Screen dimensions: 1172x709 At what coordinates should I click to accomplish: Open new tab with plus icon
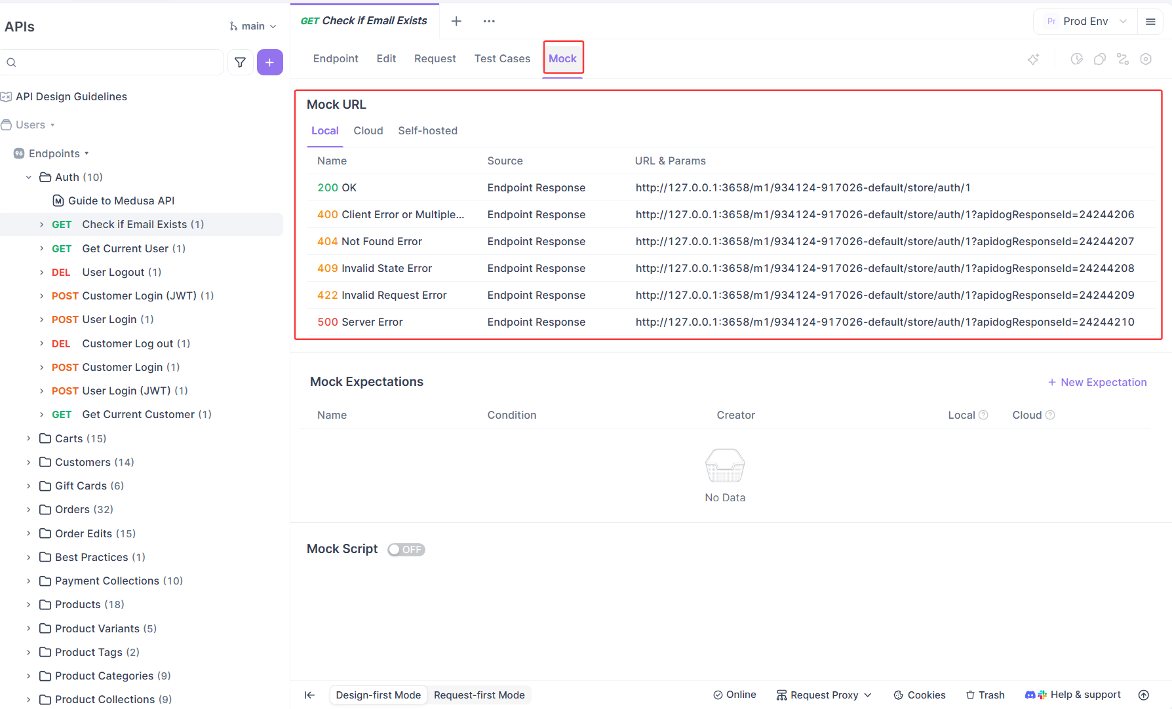coord(456,21)
